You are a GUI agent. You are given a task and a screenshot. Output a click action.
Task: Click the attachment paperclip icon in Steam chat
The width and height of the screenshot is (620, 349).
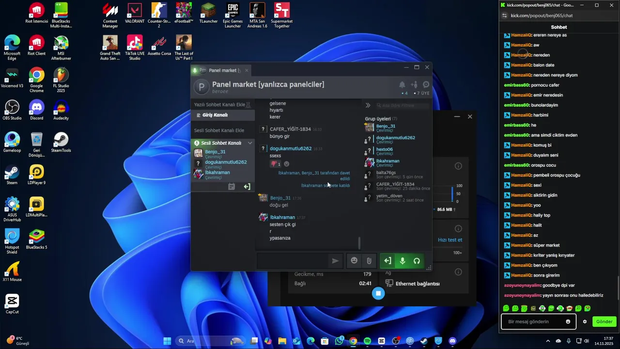(369, 261)
